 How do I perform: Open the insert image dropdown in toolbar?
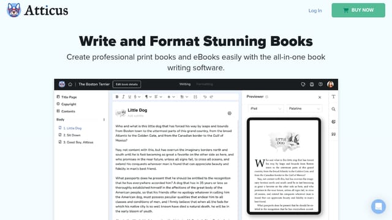(x=184, y=97)
